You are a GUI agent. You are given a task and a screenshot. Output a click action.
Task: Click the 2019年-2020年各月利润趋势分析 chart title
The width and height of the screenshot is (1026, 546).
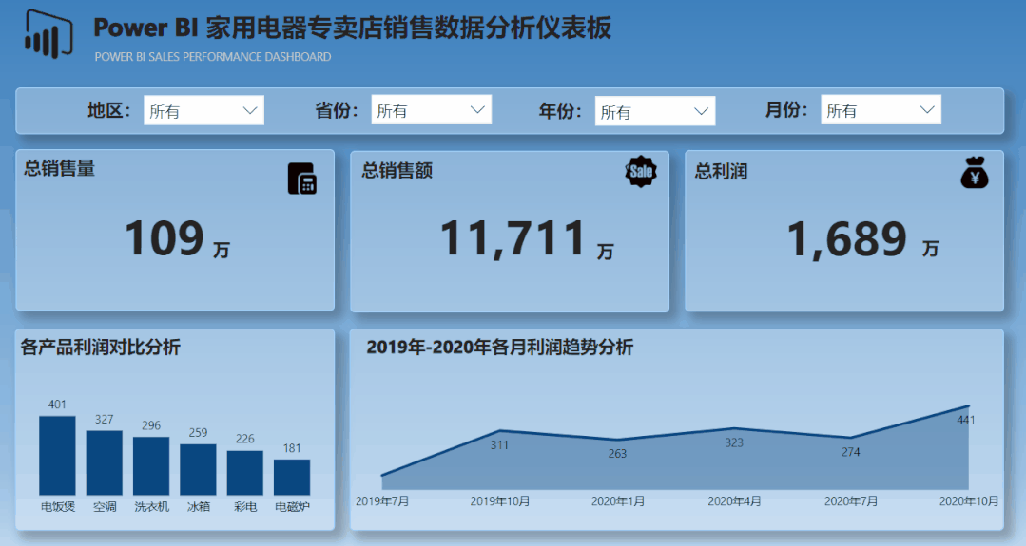[500, 347]
